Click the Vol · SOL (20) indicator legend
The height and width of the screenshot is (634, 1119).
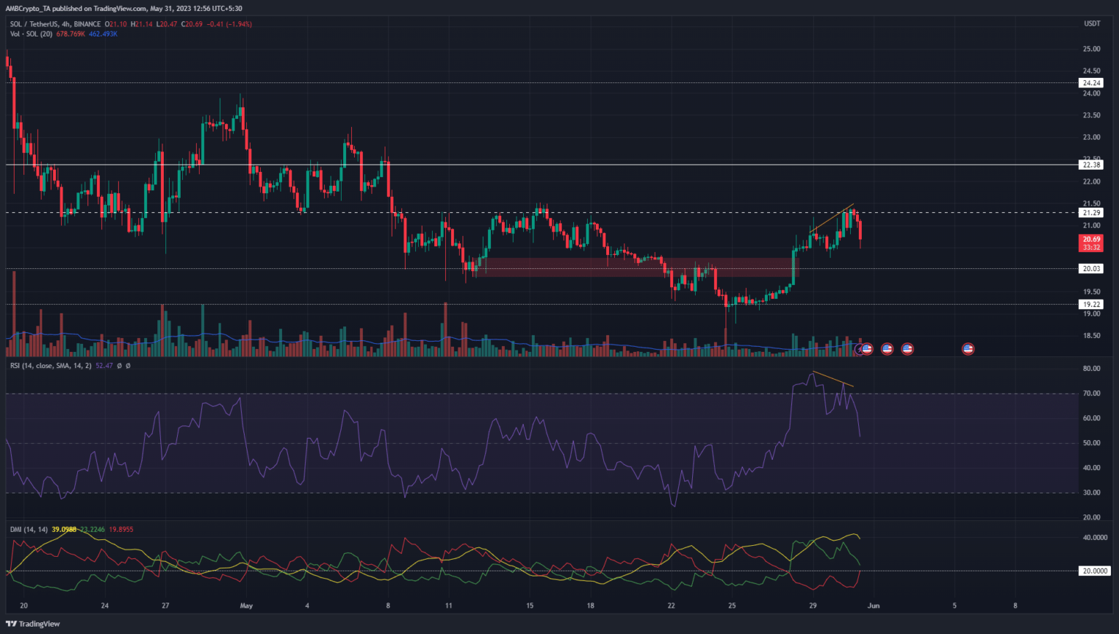tap(31, 34)
